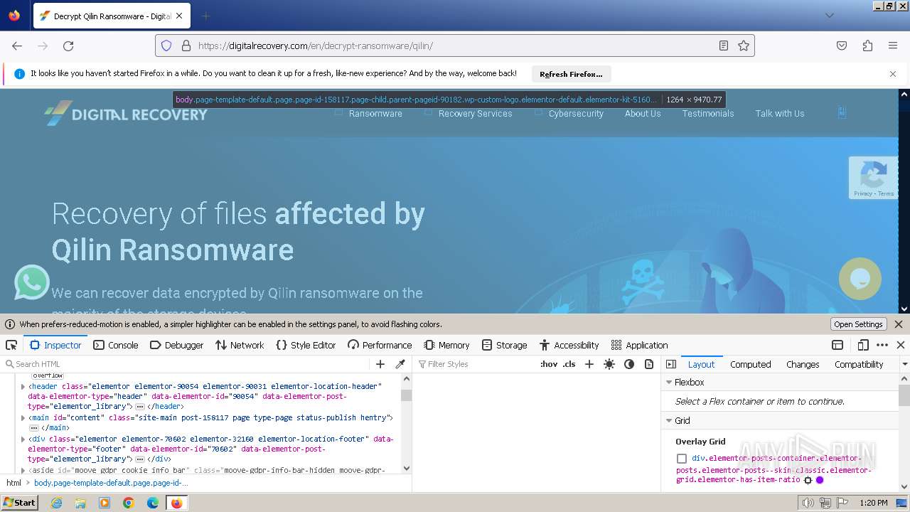This screenshot has width=910, height=512.
Task: Collapse the Flexbox section
Action: tap(669, 382)
